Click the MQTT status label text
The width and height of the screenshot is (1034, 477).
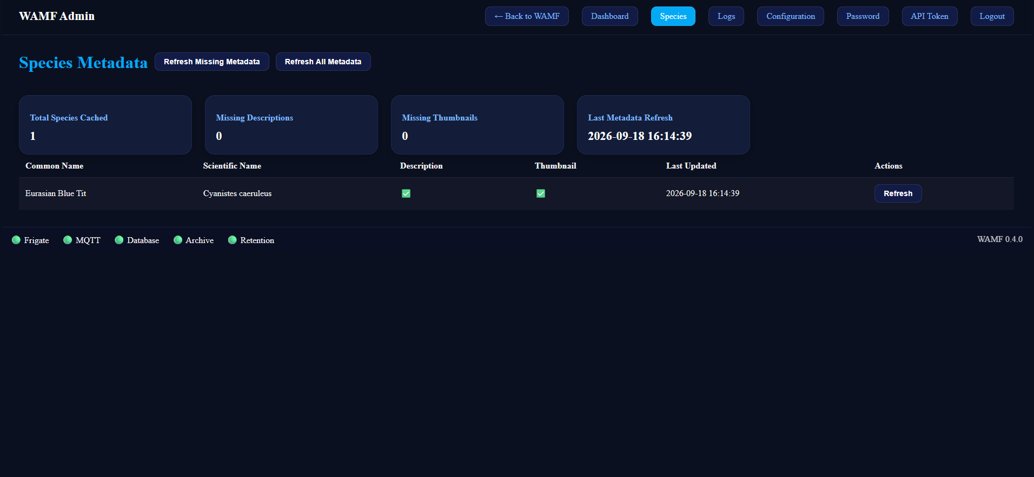(x=88, y=240)
